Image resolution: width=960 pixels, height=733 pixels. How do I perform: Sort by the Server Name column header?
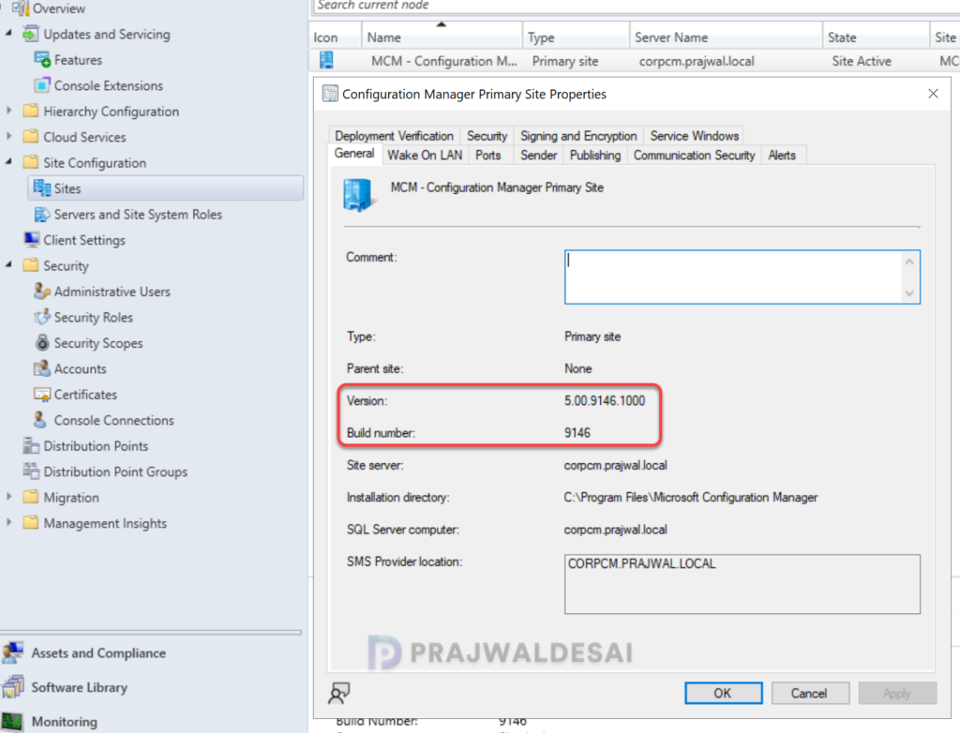tap(726, 37)
